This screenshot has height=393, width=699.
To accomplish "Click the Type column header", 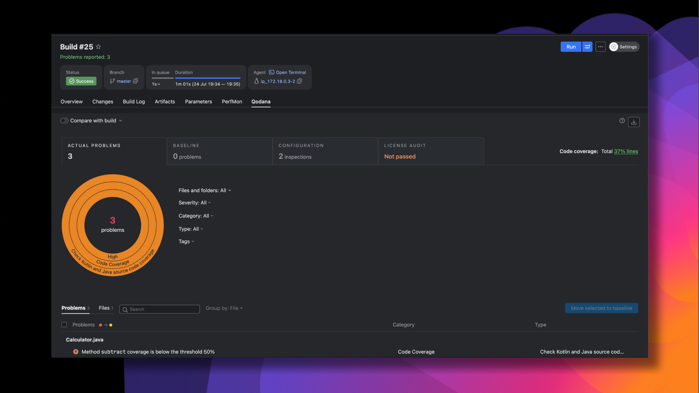I will [x=540, y=325].
